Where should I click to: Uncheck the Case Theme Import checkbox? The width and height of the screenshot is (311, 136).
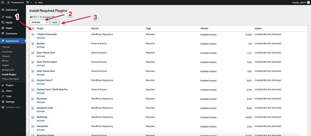pos(33,62)
